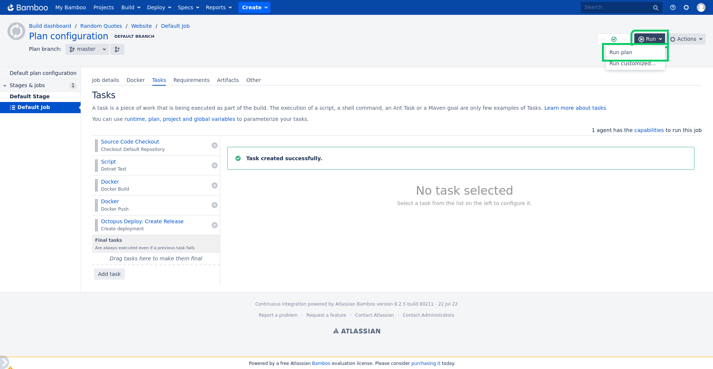This screenshot has height=369, width=713.
Task: Click the sidebar expand arrow at bottom-left
Action: pyautogui.click(x=4, y=362)
